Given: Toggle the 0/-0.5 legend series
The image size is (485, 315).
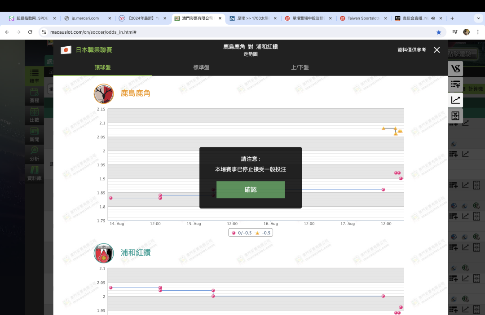Looking at the screenshot, I should (241, 233).
